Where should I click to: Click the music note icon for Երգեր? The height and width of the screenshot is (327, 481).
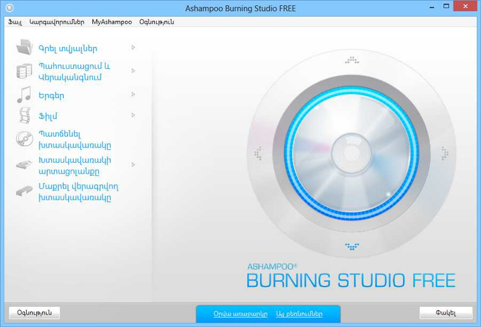point(24,95)
